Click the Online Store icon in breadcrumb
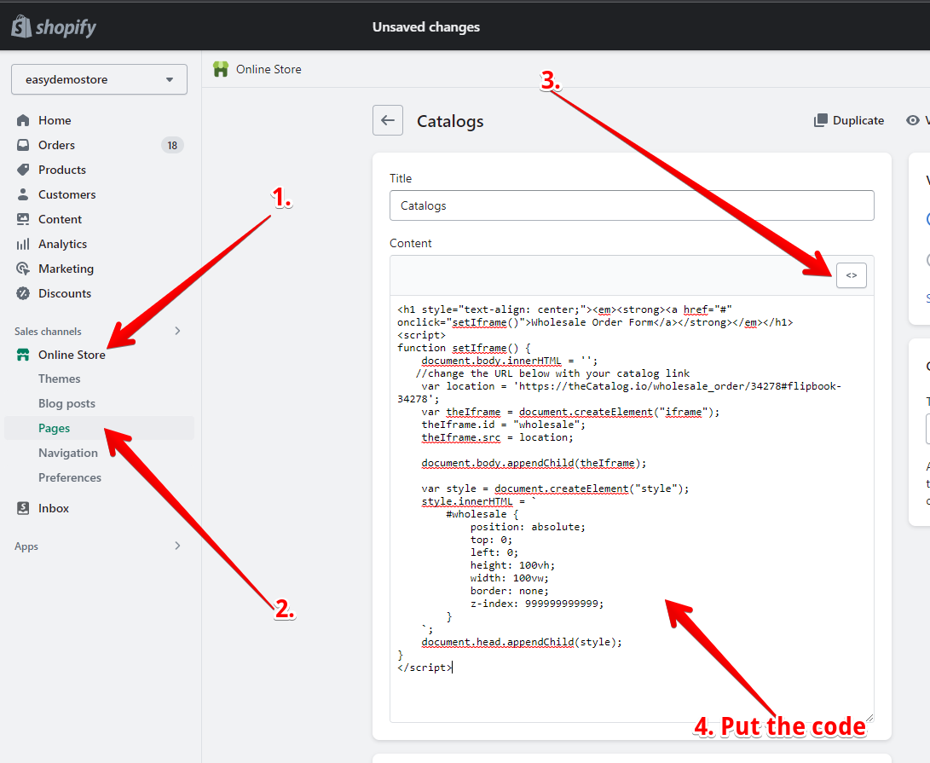 [x=221, y=69]
